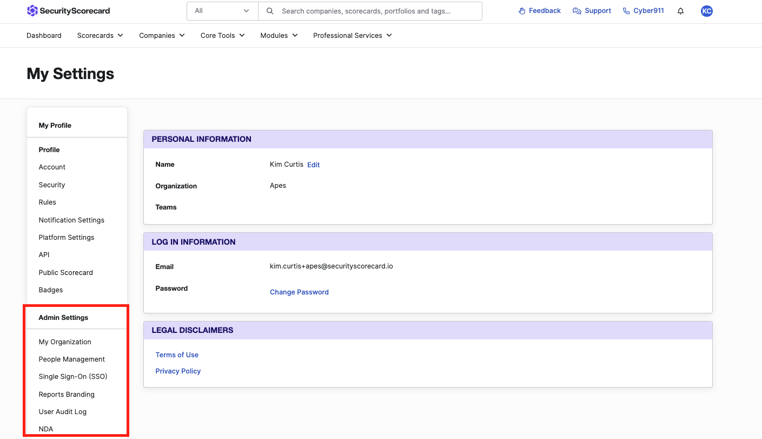Expand the Professional Services menu
The width and height of the screenshot is (762, 439).
click(x=353, y=35)
